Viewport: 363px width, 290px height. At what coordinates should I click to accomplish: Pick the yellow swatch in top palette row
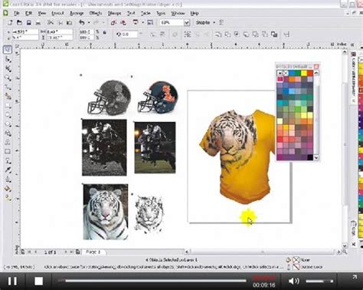[304, 73]
